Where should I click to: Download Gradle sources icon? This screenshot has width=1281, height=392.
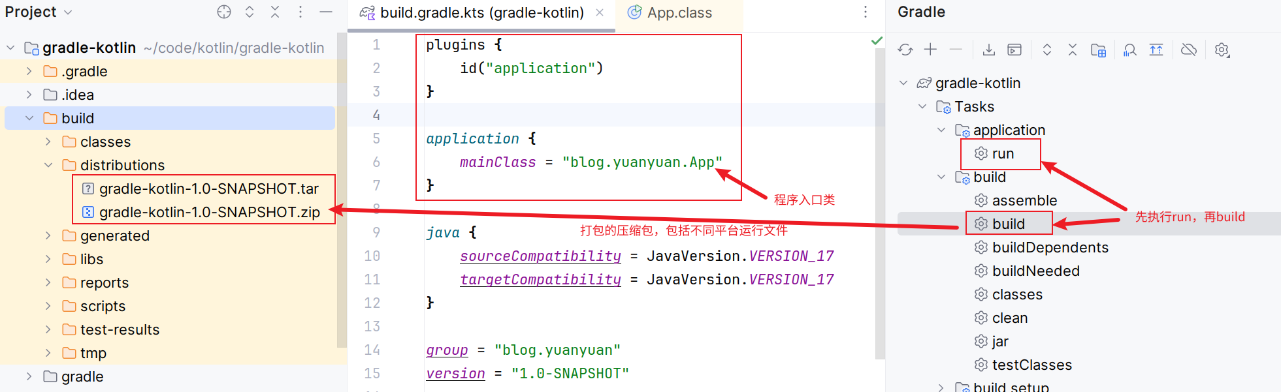pyautogui.click(x=989, y=50)
